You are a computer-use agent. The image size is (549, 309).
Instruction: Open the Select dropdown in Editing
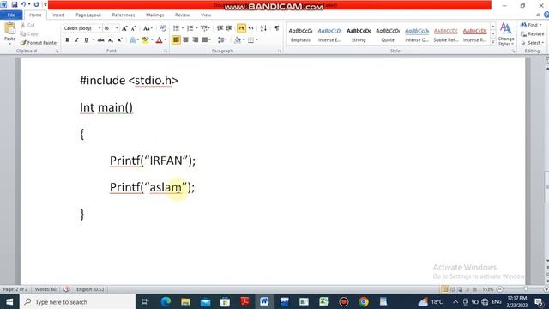click(533, 43)
